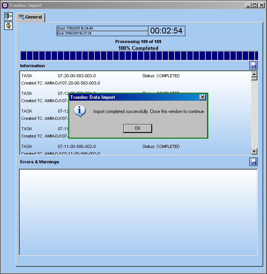
Task: Select task row 07-20-00-583-003-0
Action: point(101,76)
